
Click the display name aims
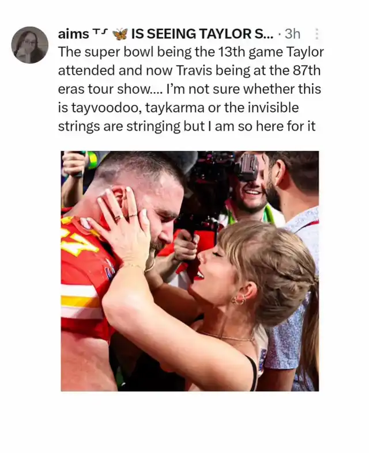point(73,35)
